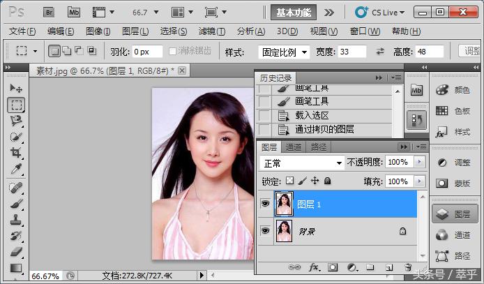484x284 pixels.
Task: Open the tool preset picker arrow
Action: click(x=35, y=51)
